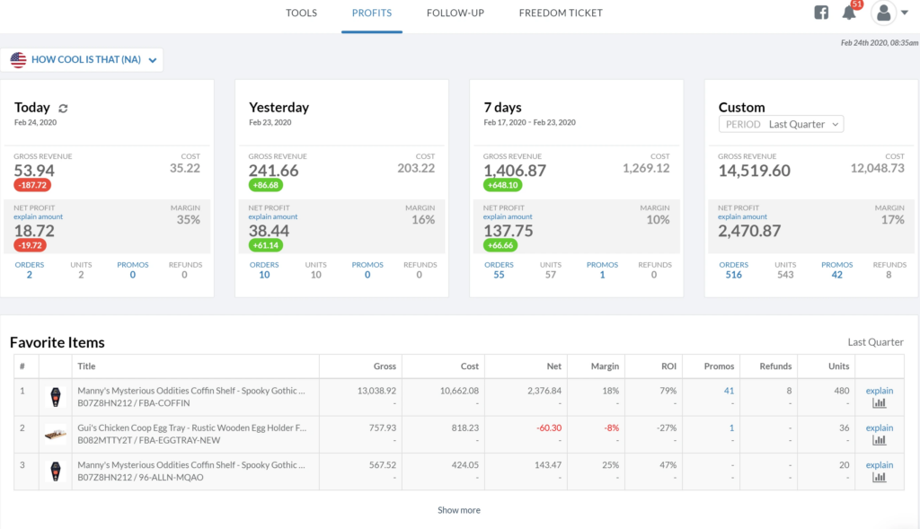Image resolution: width=920 pixels, height=529 pixels.
Task: Open FREEDOM TICKET in the navigation bar
Action: click(560, 13)
